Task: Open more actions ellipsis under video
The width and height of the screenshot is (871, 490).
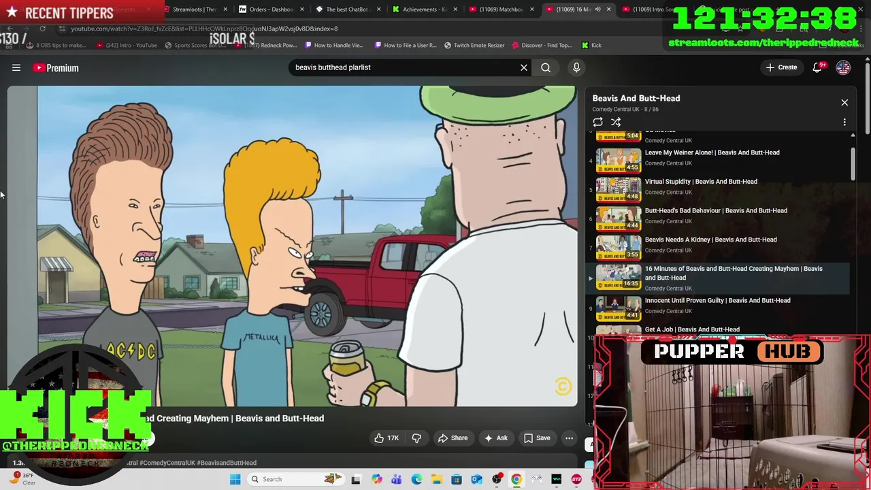Action: tap(569, 438)
